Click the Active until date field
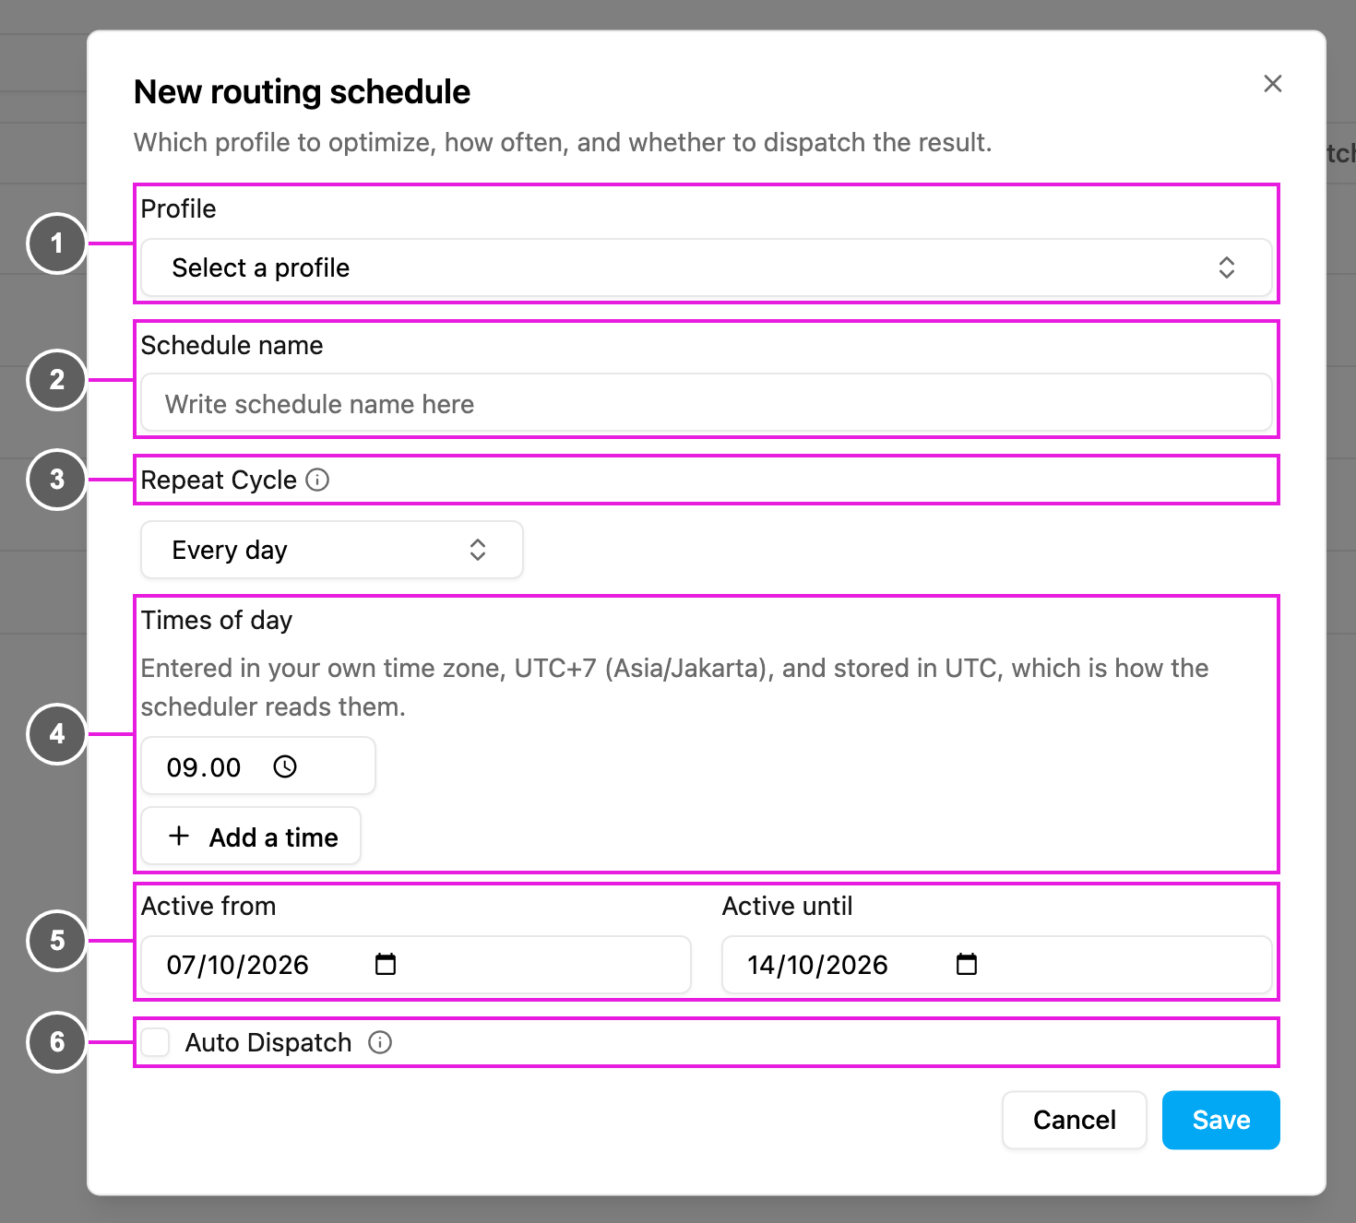The height and width of the screenshot is (1223, 1356). pyautogui.click(x=997, y=965)
